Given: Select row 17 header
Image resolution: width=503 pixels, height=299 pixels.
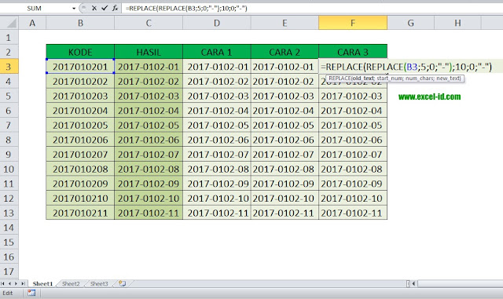Looking at the screenshot, I should click(9, 272).
